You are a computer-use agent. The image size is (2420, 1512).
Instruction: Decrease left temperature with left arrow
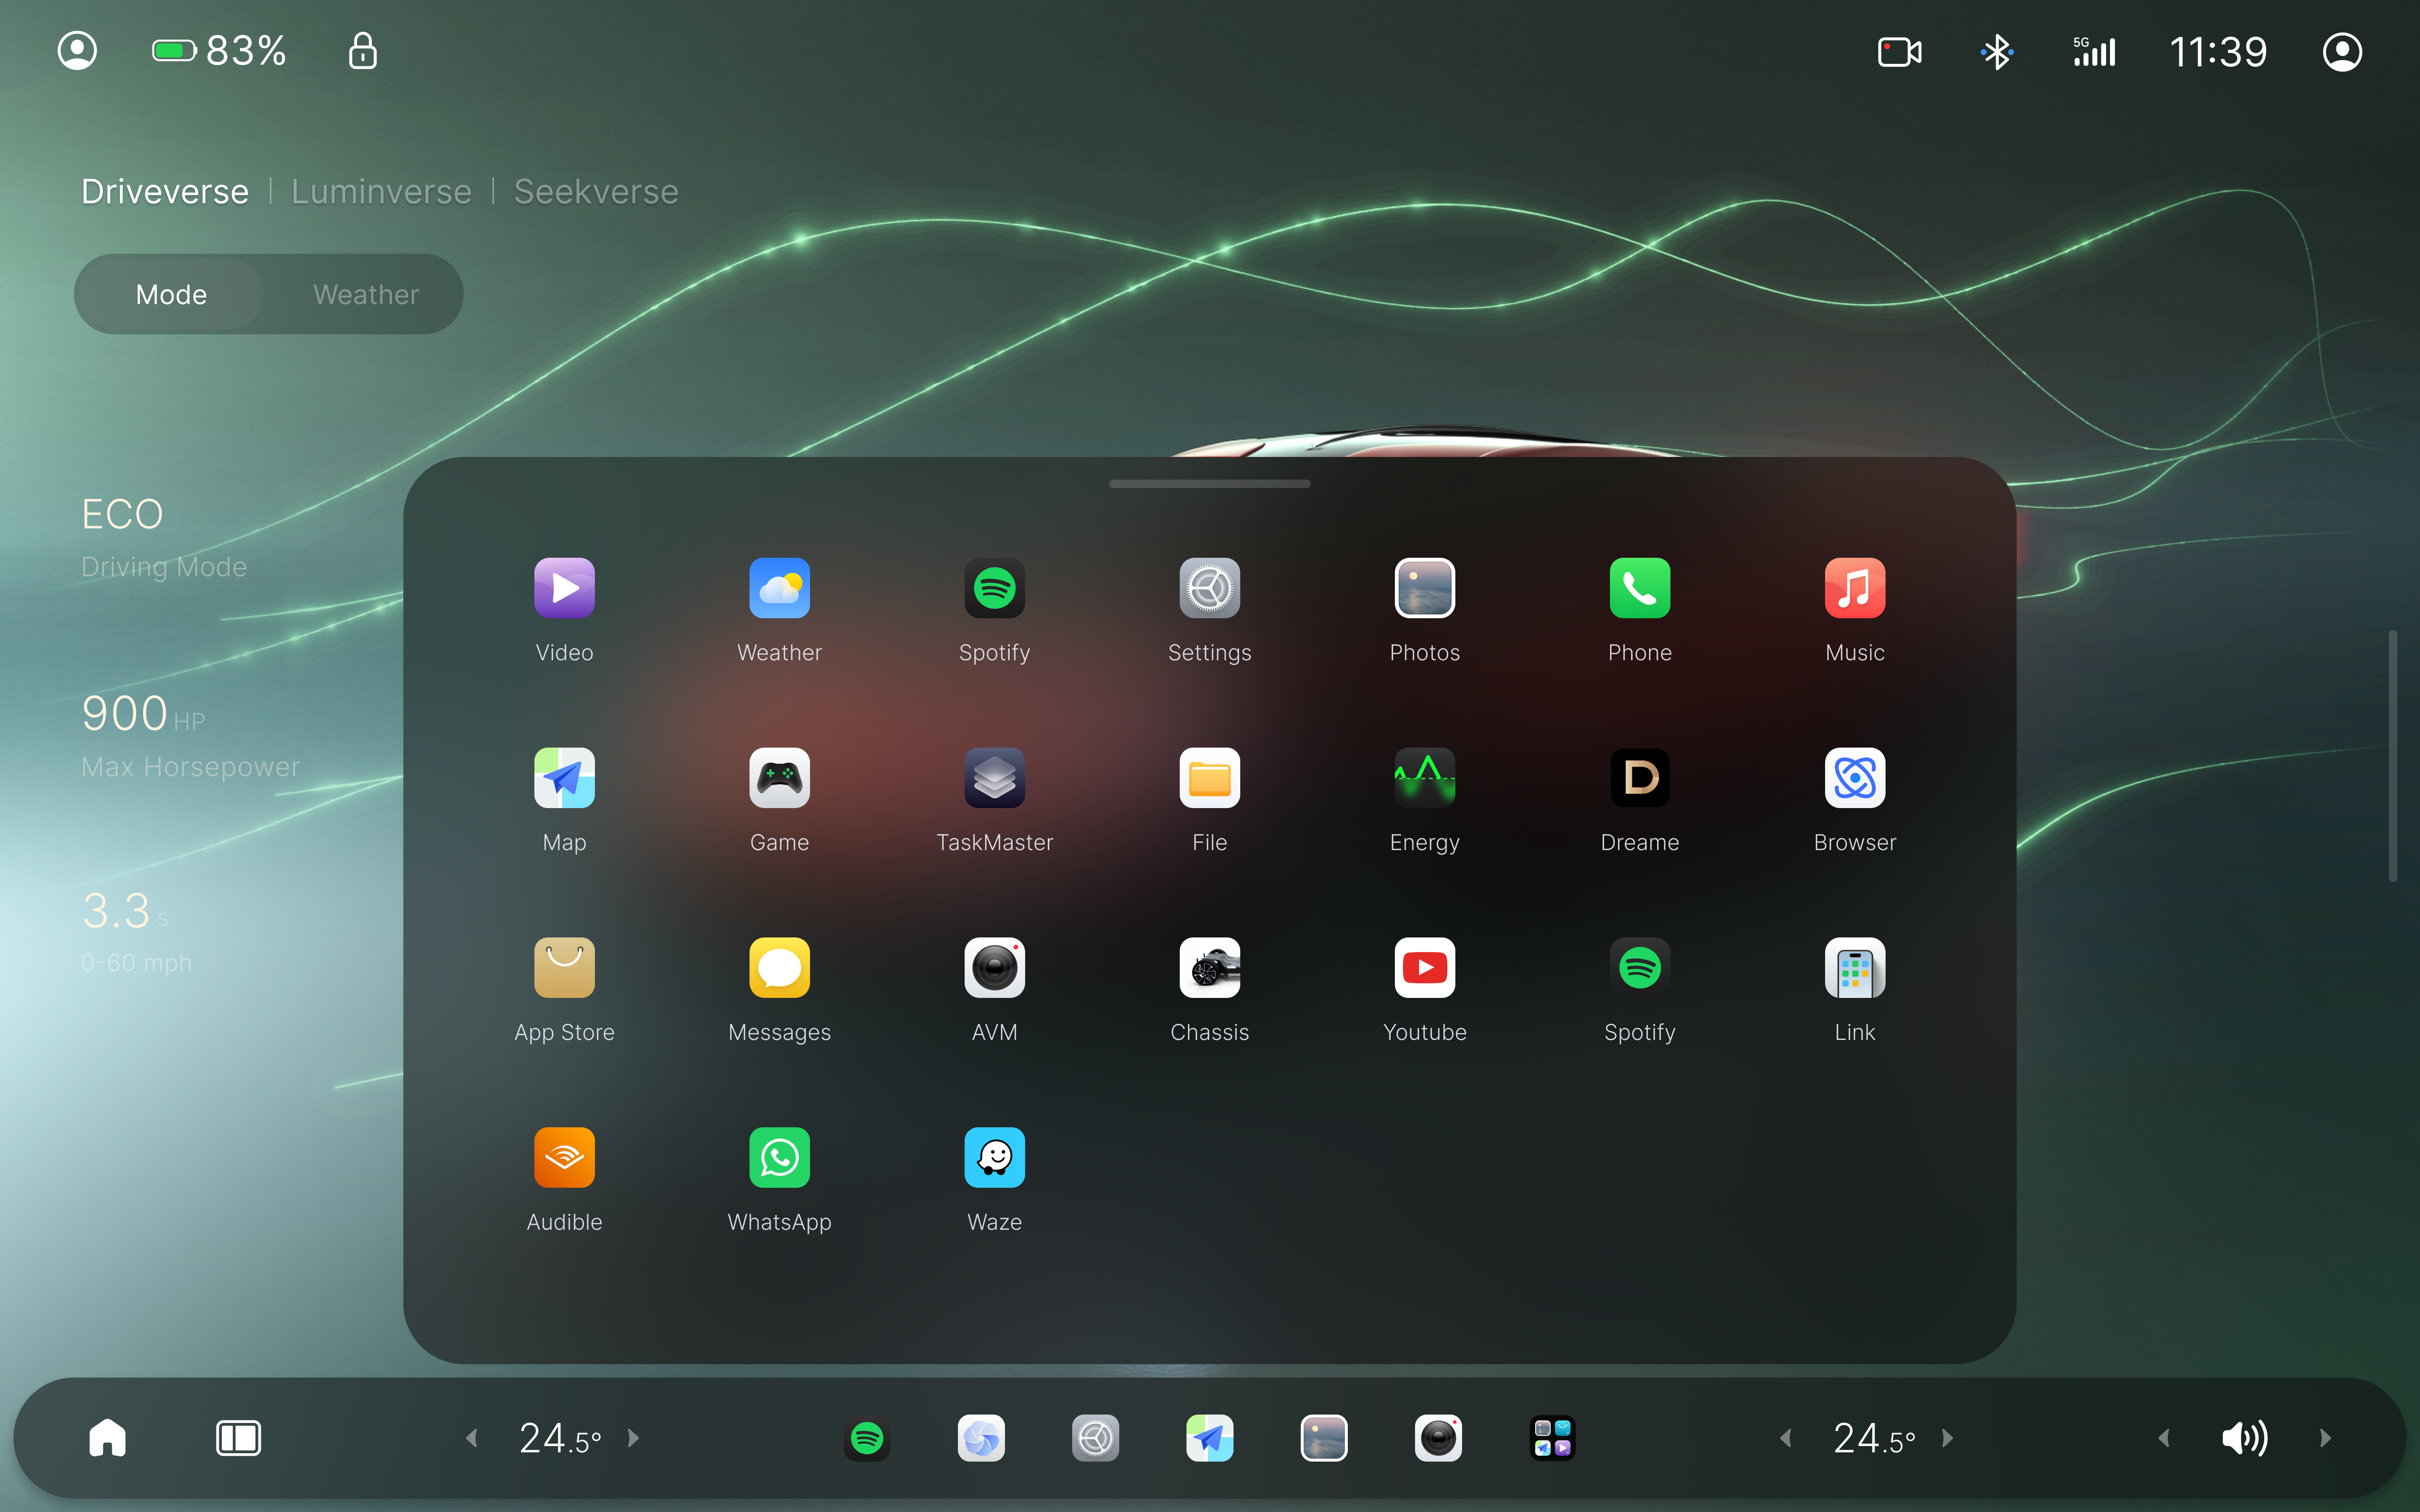tap(472, 1438)
